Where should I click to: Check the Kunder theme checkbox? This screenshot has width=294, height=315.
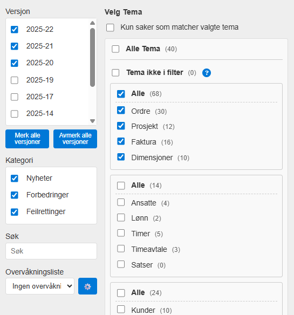point(121,310)
